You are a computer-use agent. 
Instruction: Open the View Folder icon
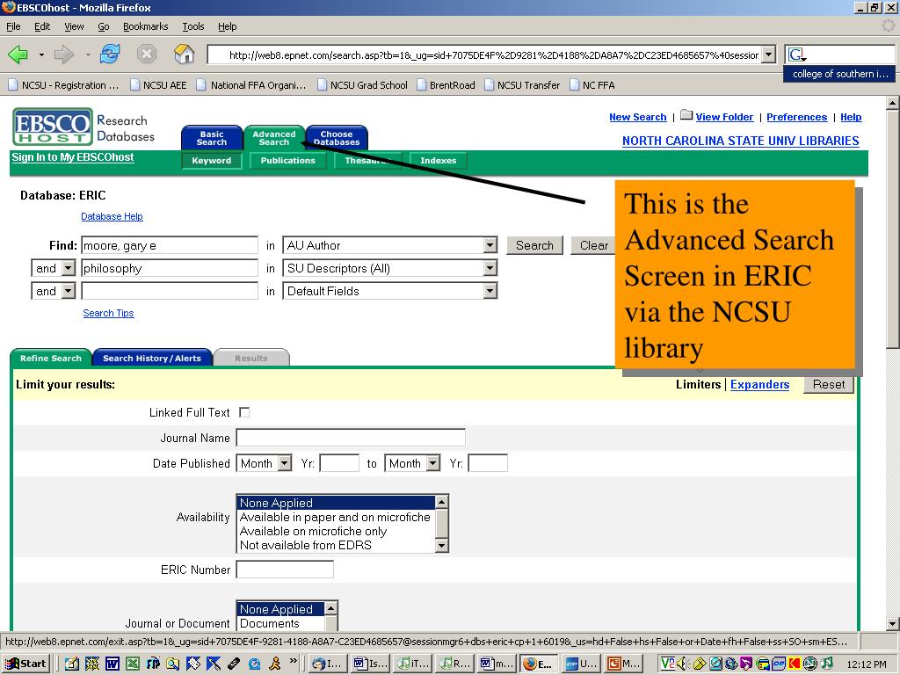point(686,115)
